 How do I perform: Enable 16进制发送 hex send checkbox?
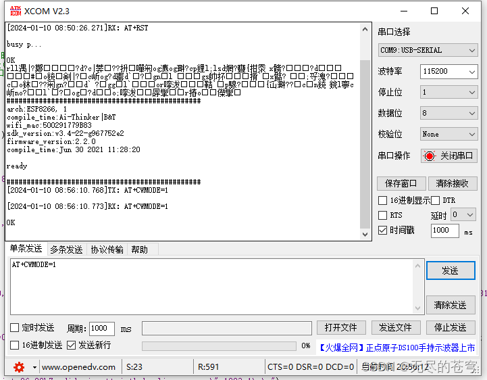click(x=15, y=345)
